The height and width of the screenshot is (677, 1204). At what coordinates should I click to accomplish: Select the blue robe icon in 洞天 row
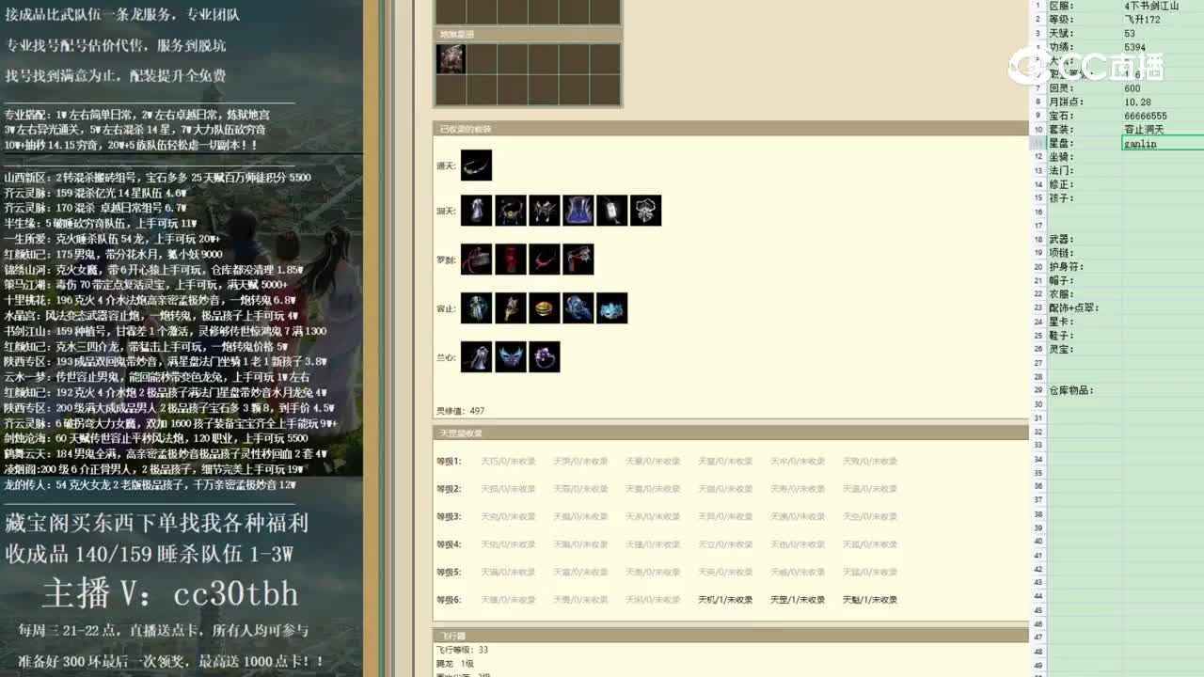578,211
